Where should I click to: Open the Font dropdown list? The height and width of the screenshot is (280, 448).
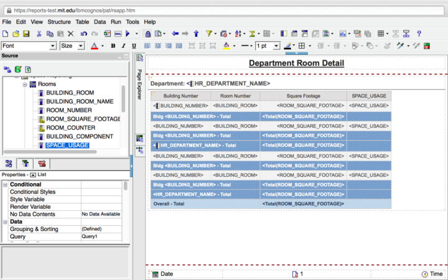coord(53,46)
